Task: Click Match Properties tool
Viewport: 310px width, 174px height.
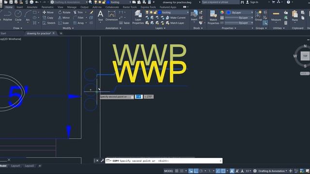Action: [213, 17]
